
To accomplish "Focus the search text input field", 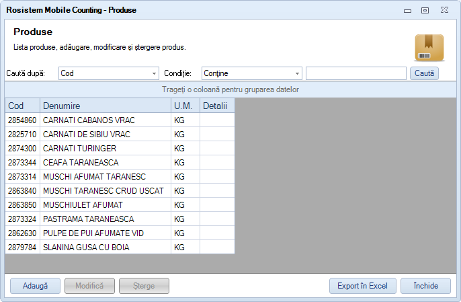I will 355,73.
